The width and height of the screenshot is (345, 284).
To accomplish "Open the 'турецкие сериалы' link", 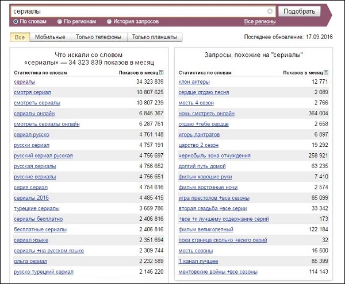I will point(37,208).
